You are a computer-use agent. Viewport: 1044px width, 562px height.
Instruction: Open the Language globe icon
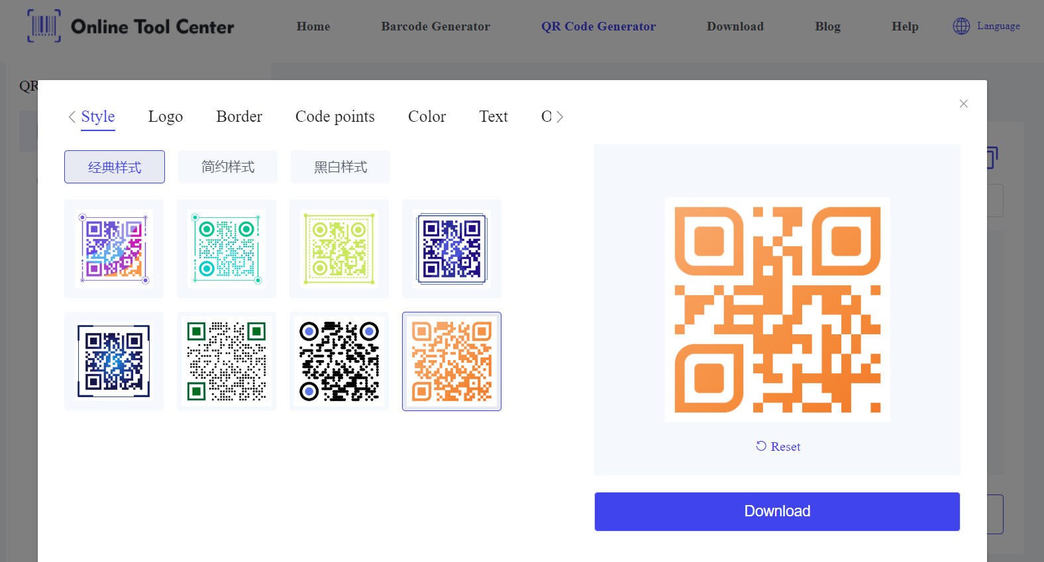[x=961, y=26]
